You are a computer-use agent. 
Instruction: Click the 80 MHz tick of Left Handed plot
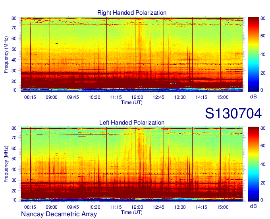click(14, 128)
